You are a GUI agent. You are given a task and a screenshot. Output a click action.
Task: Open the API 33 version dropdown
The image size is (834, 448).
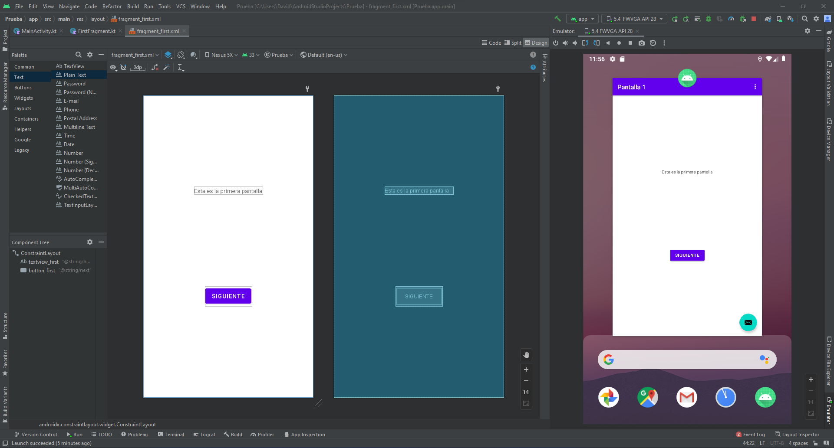coord(251,55)
